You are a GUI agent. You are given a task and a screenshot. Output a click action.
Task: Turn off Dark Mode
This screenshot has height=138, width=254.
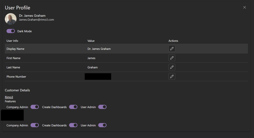point(11,31)
